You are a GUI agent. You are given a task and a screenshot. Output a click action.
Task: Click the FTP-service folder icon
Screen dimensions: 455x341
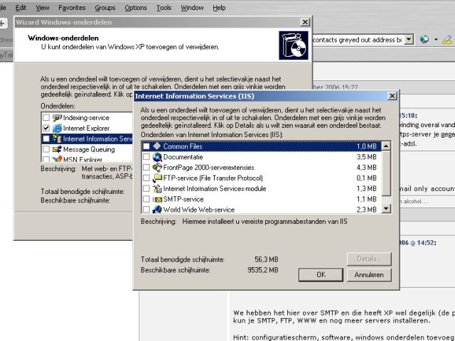(x=157, y=178)
